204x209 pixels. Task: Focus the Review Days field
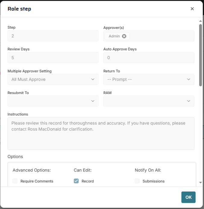[x=53, y=58]
